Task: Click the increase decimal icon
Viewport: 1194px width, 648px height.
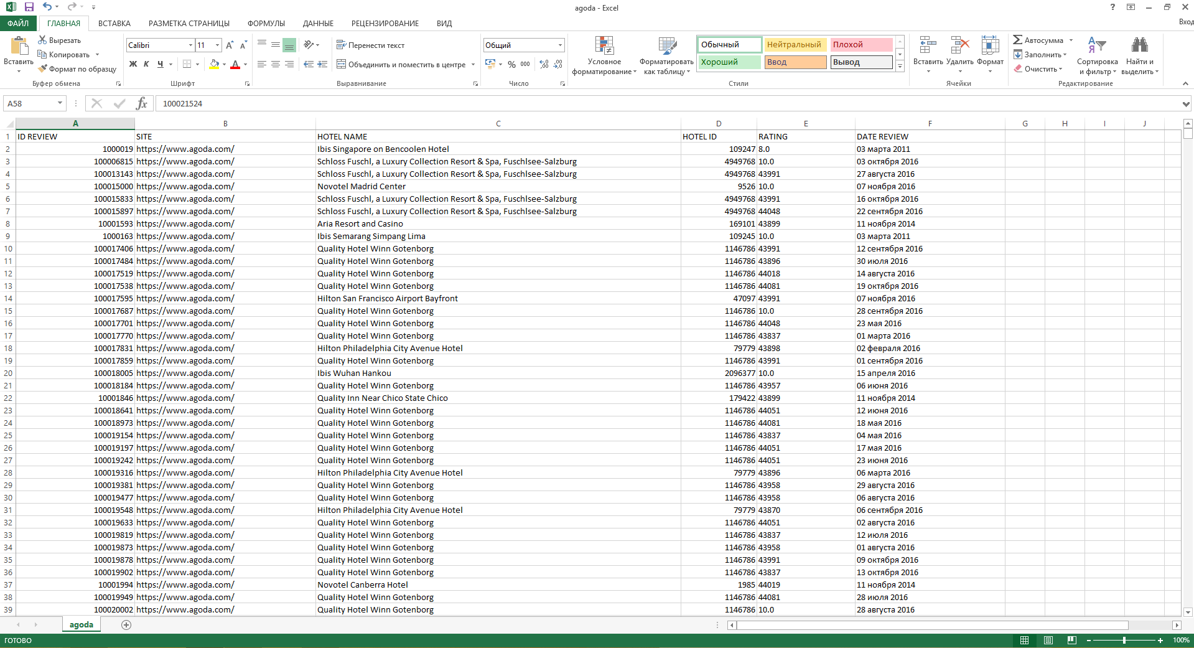Action: (x=544, y=64)
